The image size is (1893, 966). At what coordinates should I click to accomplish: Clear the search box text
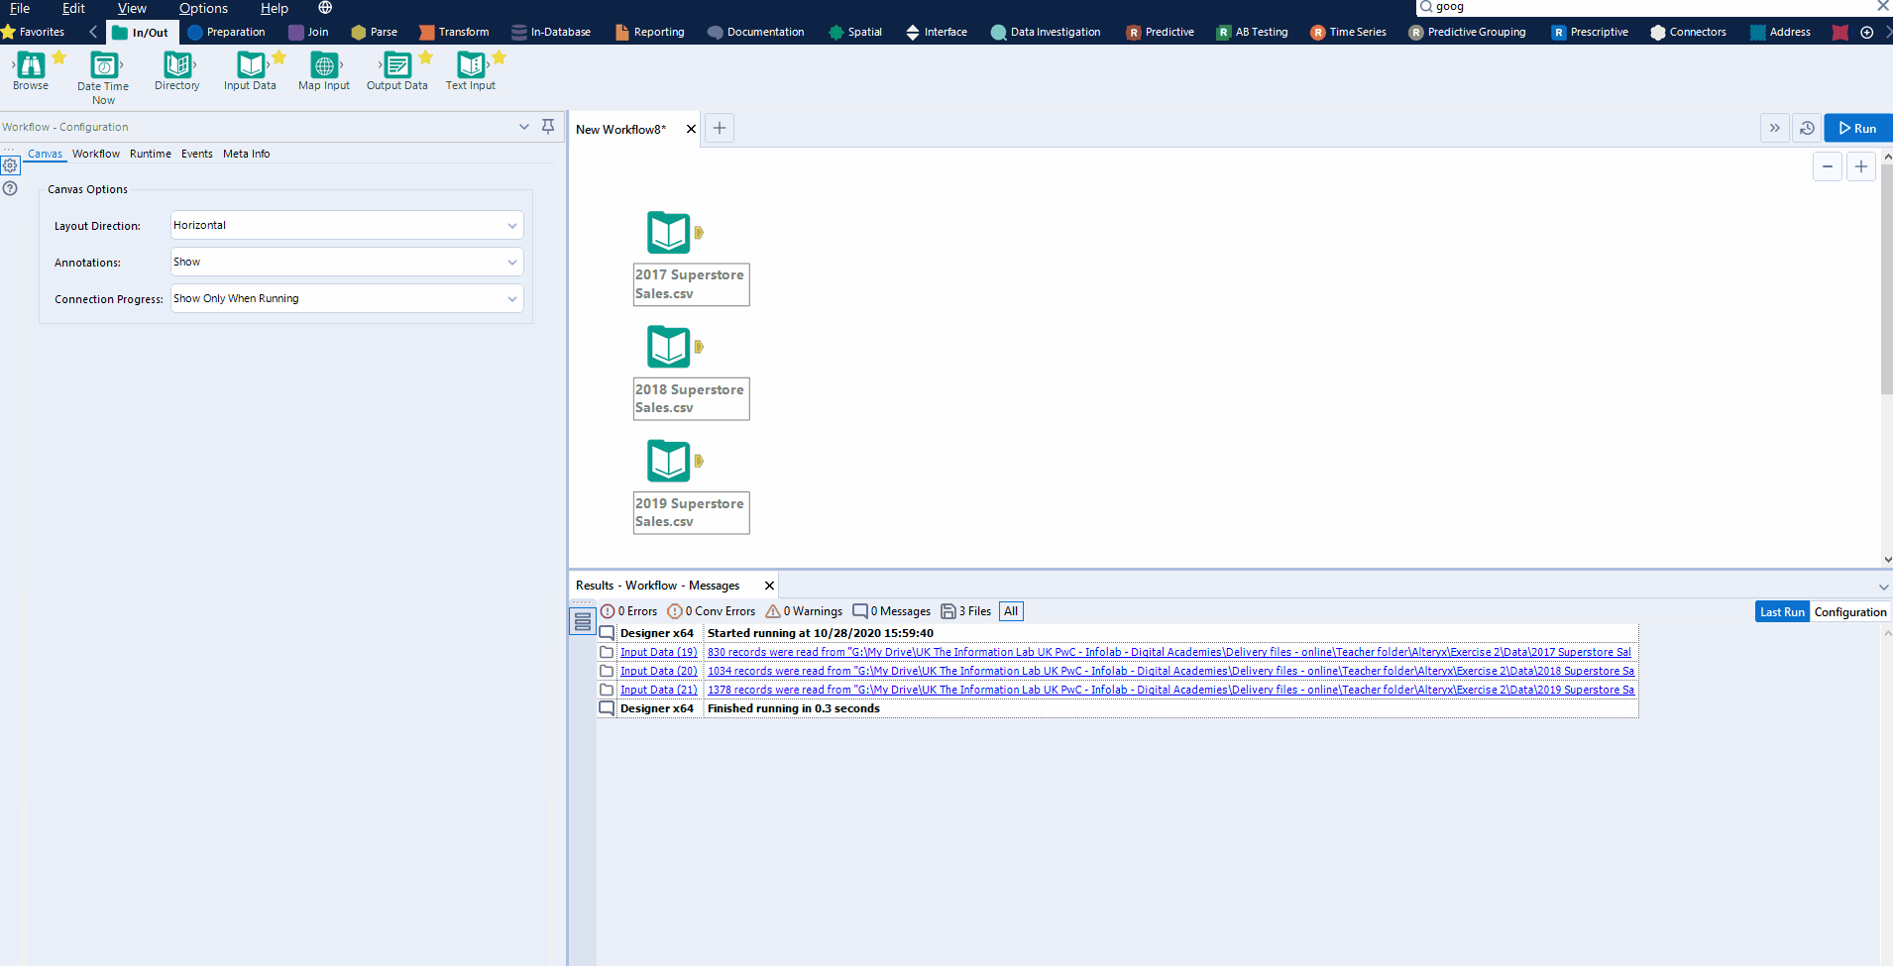(1882, 6)
